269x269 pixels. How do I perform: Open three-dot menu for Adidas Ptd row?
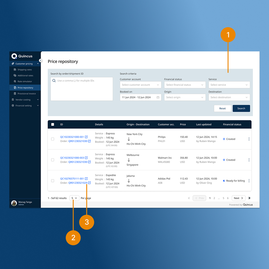coord(249,181)
